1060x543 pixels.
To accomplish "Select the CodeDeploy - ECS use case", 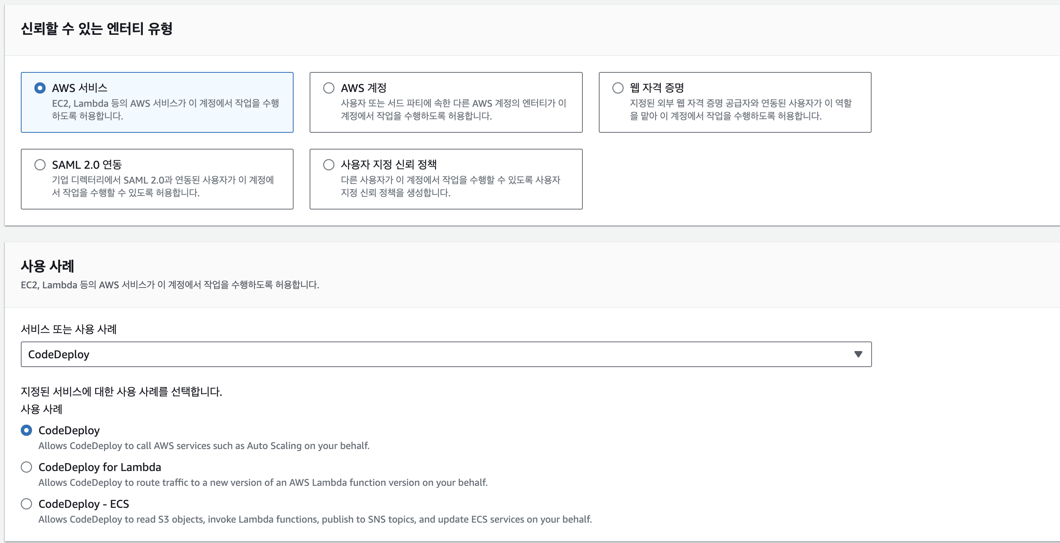I will coord(26,503).
